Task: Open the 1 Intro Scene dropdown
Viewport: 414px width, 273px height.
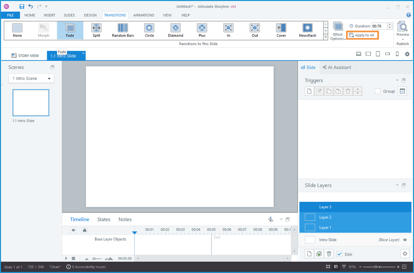Action: 31,78
